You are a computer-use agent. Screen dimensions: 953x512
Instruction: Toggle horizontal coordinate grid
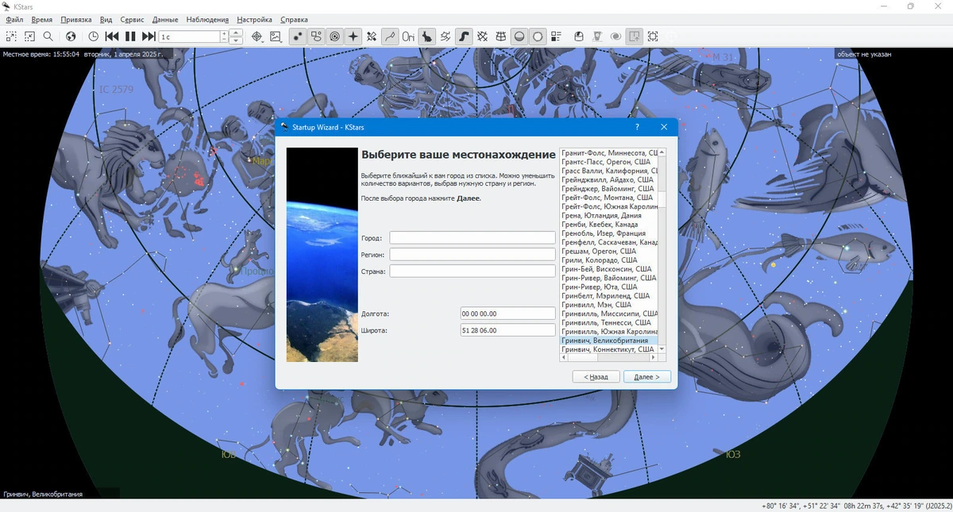click(501, 37)
